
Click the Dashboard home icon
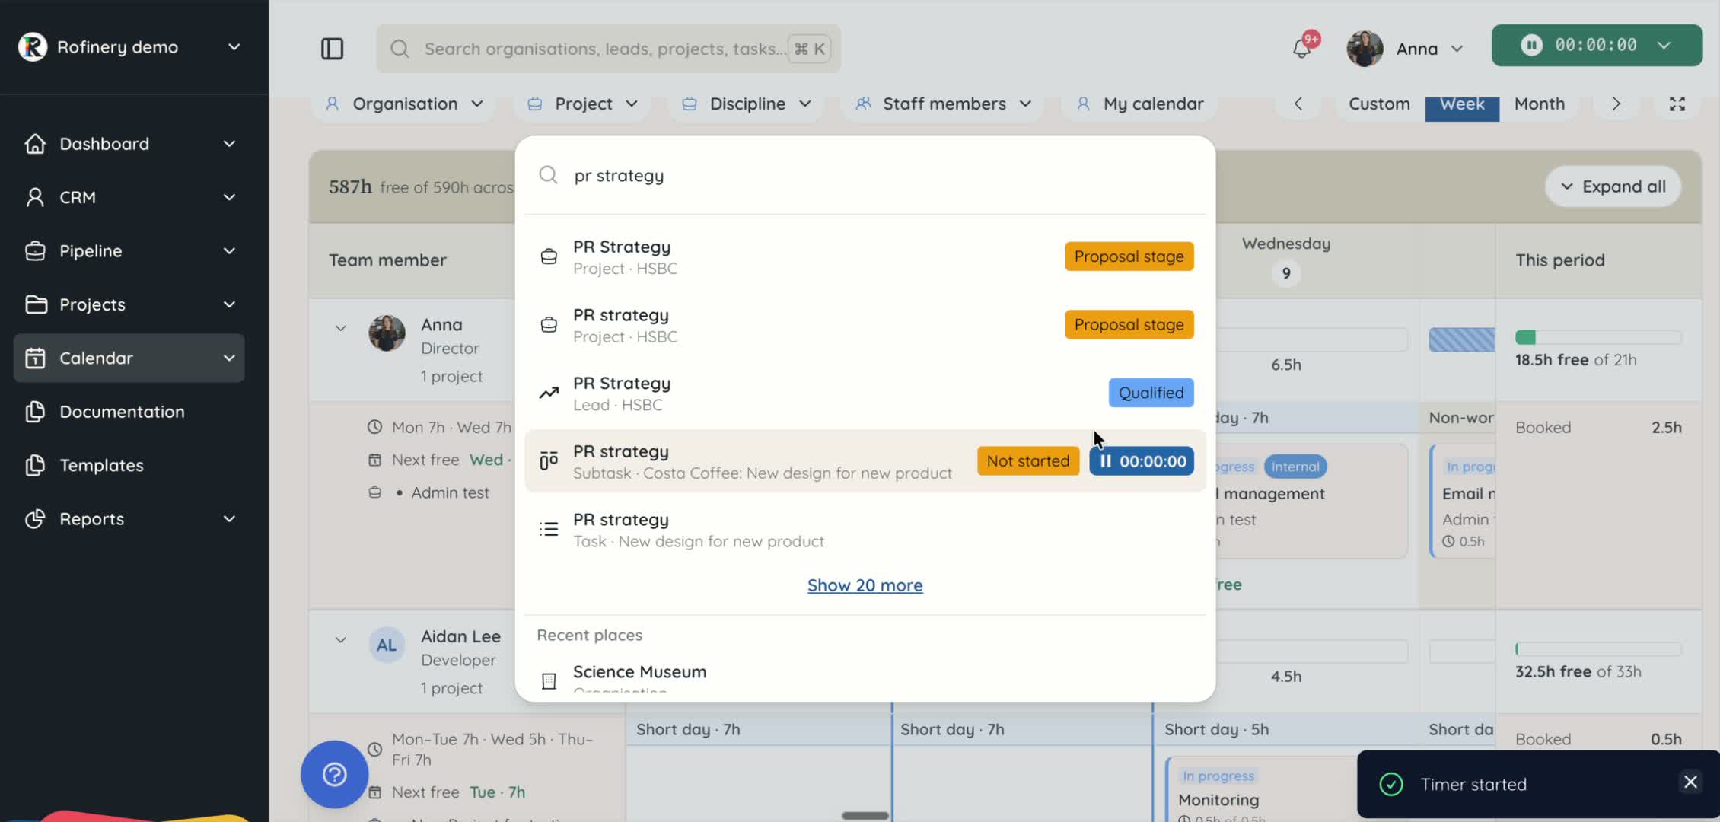pos(35,144)
